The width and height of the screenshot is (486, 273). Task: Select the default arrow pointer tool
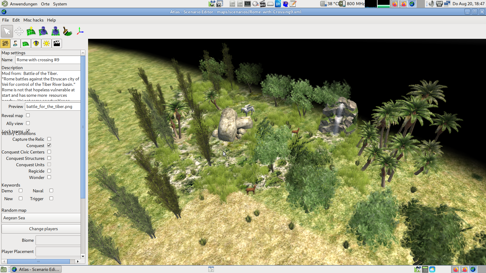(x=7, y=31)
